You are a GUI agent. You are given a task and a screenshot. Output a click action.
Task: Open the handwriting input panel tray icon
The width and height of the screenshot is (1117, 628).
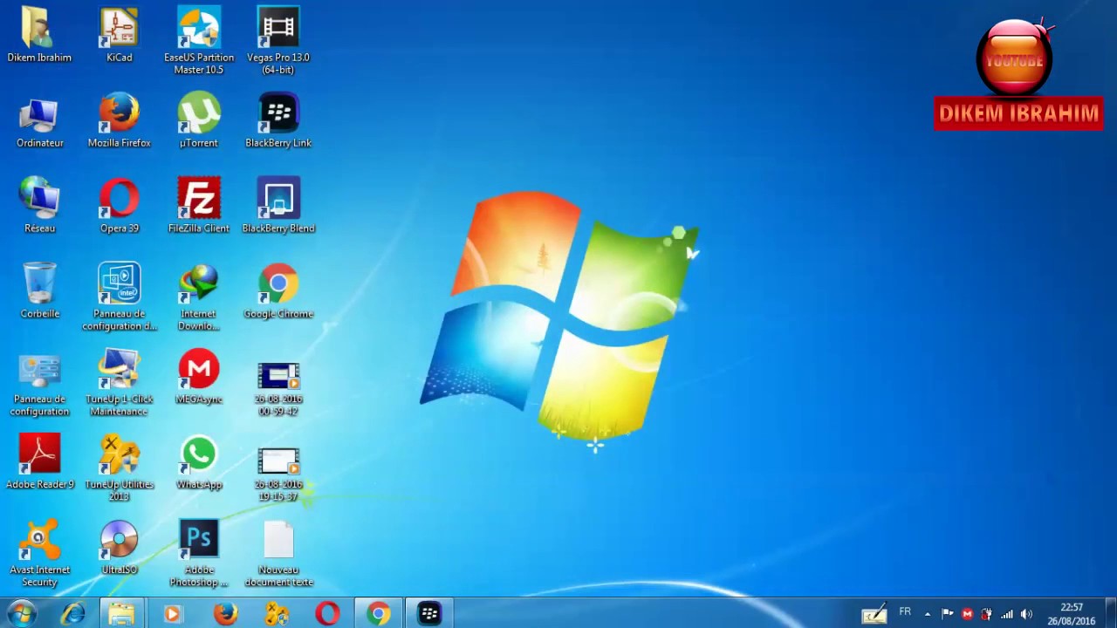point(874,614)
